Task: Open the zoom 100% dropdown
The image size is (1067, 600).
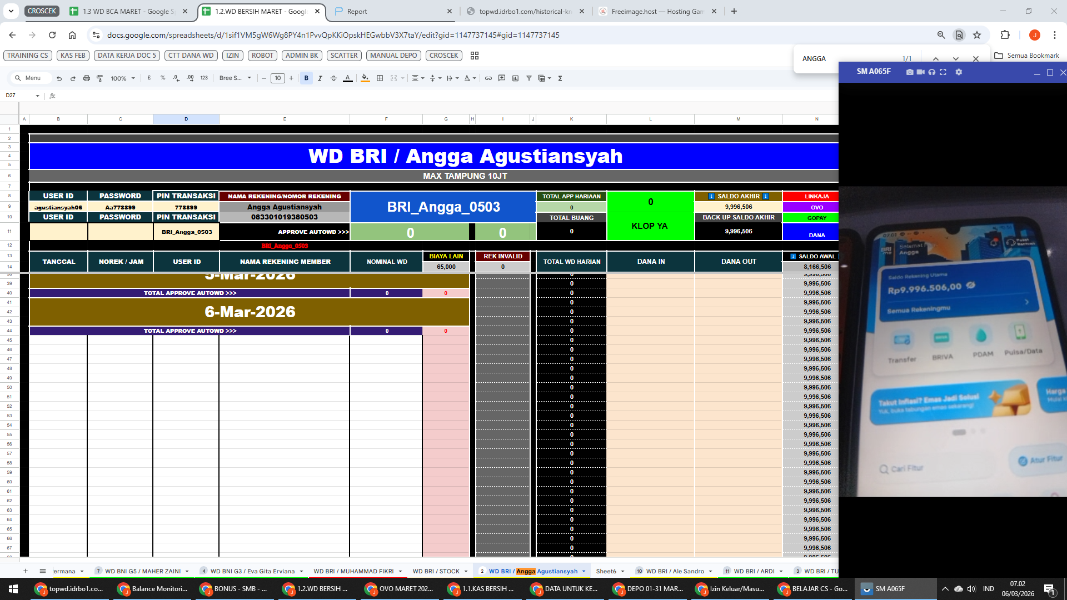Action: (123, 78)
